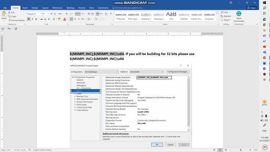Open the Font dialog launcher
The height and width of the screenshot is (152, 270).
click(67, 24)
